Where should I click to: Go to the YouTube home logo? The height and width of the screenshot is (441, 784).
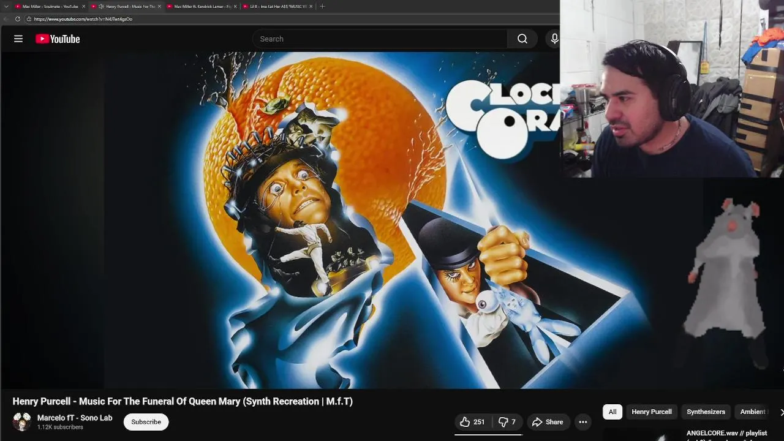point(58,39)
